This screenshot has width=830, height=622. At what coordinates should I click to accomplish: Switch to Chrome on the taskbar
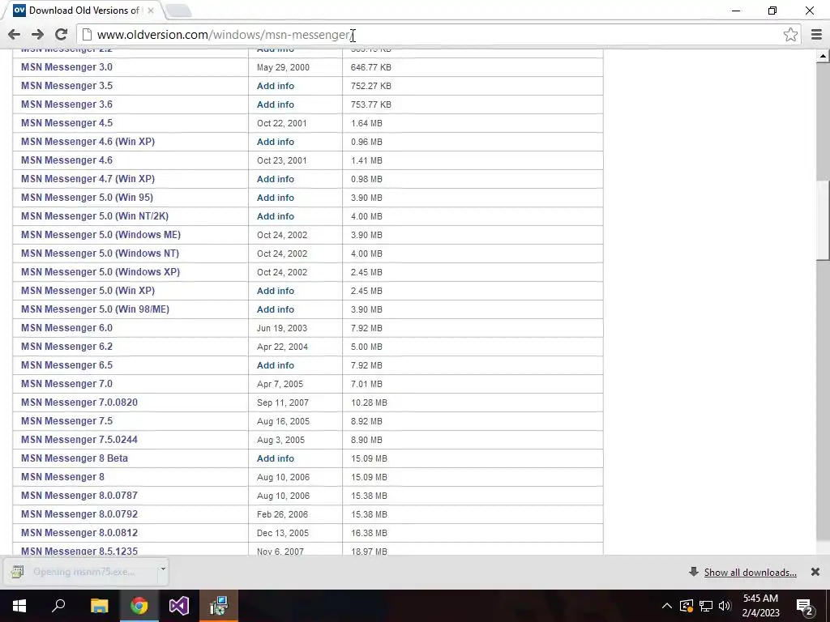[139, 606]
